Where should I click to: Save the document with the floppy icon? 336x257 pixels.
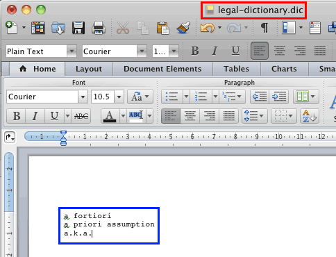[x=78, y=28]
